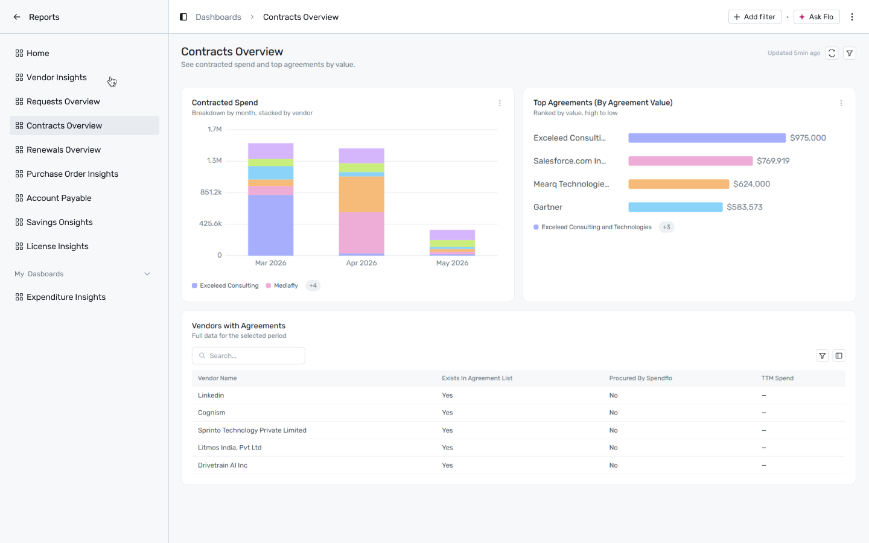
Task: Open License Insights from sidebar
Action: pyautogui.click(x=84, y=246)
